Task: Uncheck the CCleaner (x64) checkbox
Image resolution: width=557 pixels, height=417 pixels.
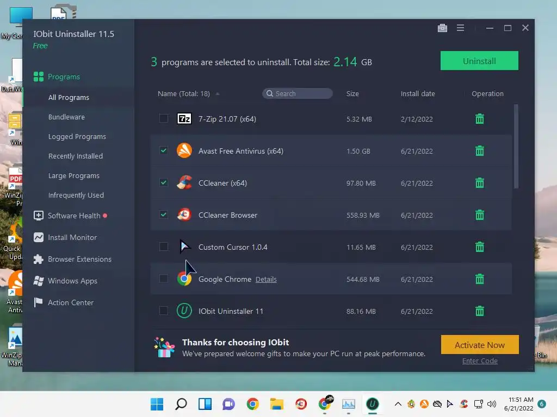Action: (x=163, y=182)
